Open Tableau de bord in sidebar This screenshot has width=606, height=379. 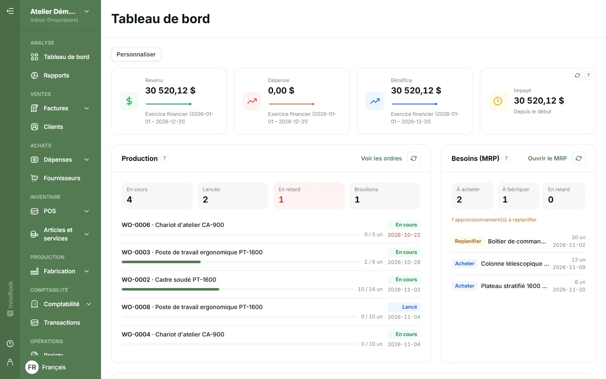click(61, 57)
